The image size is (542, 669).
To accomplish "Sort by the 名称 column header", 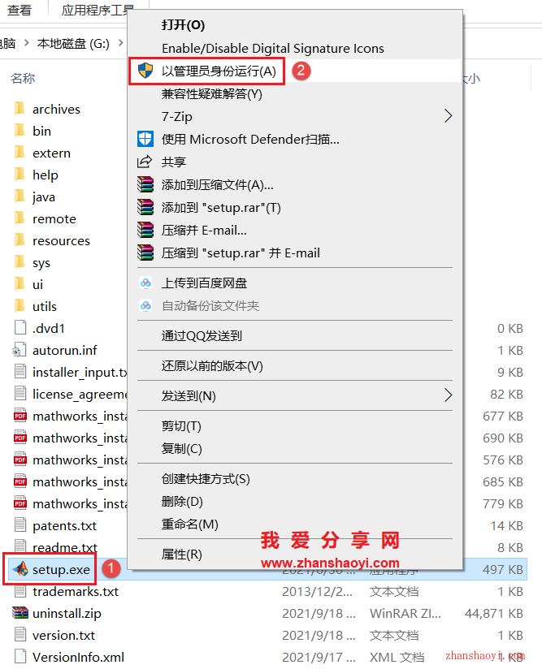I will point(23,78).
